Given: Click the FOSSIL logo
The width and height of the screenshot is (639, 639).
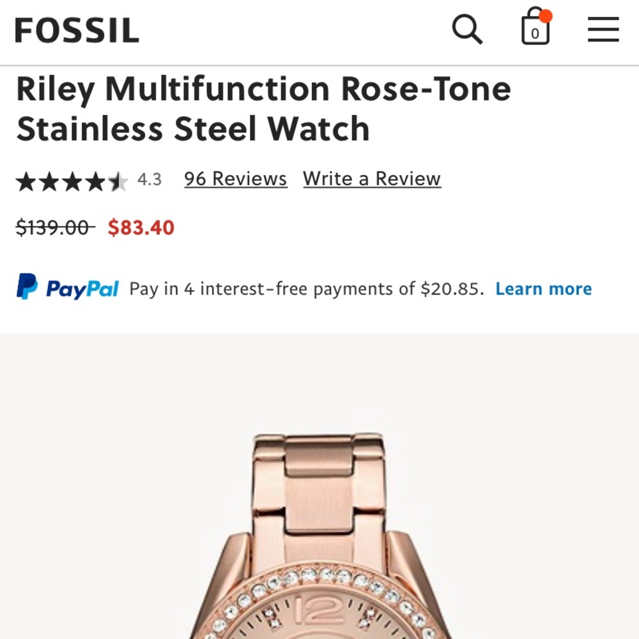Looking at the screenshot, I should pos(76,29).
